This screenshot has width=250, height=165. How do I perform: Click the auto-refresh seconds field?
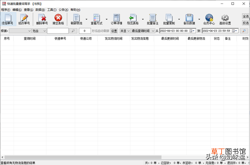click(x=85, y=31)
